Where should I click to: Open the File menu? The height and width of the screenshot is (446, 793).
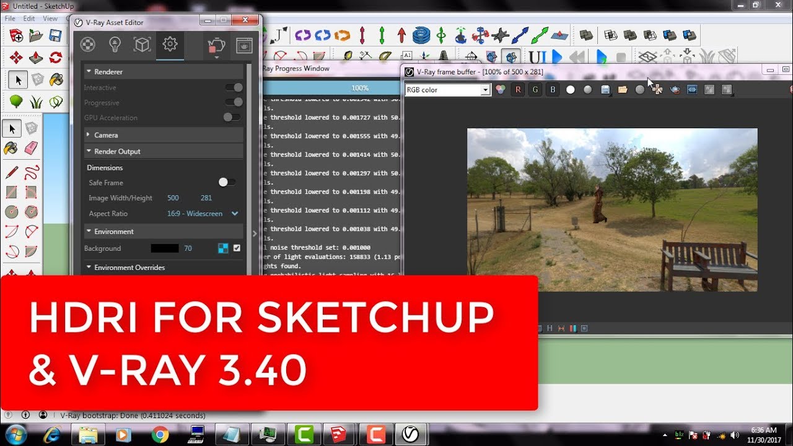point(10,19)
